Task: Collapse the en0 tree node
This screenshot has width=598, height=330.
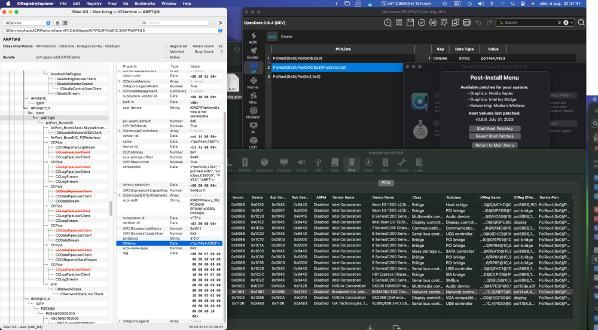Action: tap(47, 284)
